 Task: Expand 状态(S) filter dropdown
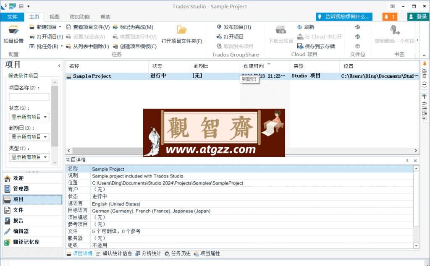45,117
